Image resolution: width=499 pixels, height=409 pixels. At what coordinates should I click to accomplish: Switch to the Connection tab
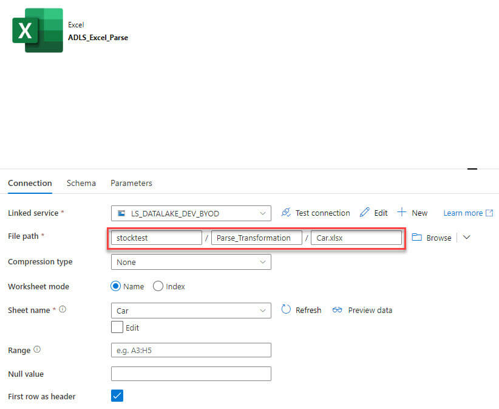30,183
